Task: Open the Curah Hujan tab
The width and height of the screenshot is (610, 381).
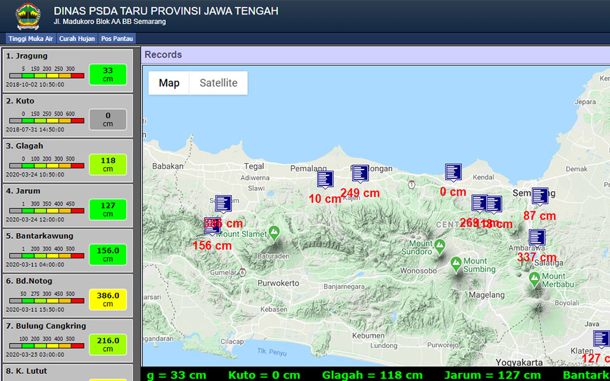Action: coord(77,39)
